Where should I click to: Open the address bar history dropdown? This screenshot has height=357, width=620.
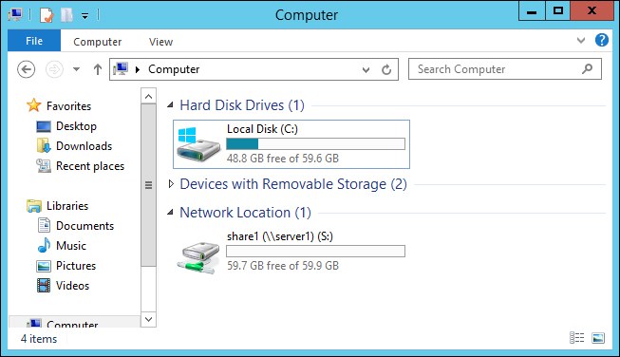pos(366,70)
